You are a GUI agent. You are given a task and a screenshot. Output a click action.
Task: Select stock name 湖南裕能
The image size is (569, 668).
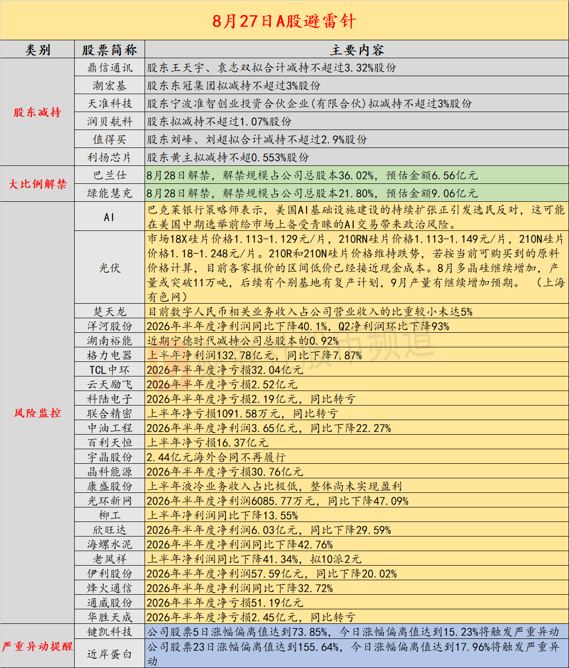pos(110,341)
